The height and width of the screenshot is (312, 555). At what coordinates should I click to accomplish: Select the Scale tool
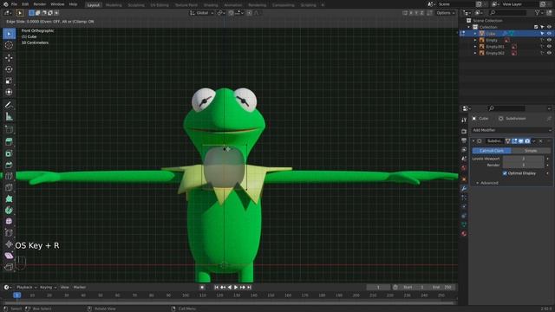click(x=9, y=81)
